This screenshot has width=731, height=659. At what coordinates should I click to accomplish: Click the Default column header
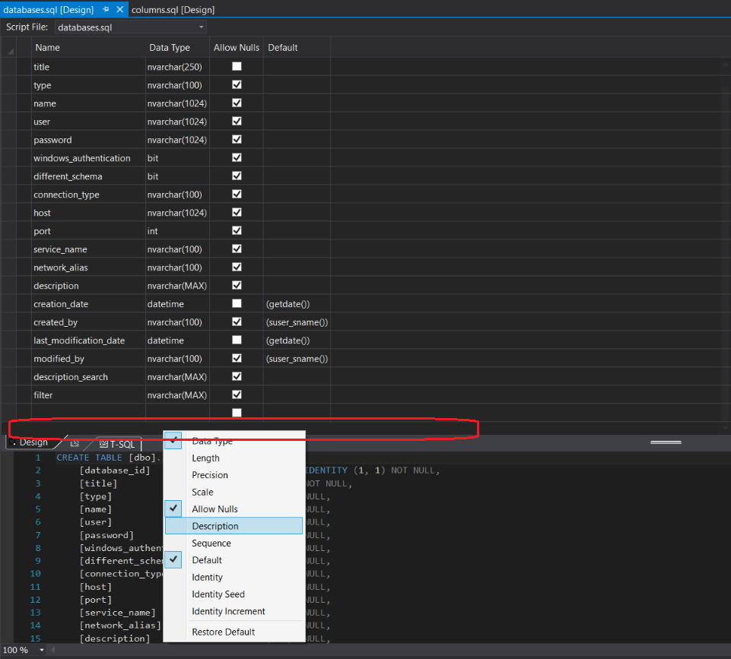click(x=297, y=47)
